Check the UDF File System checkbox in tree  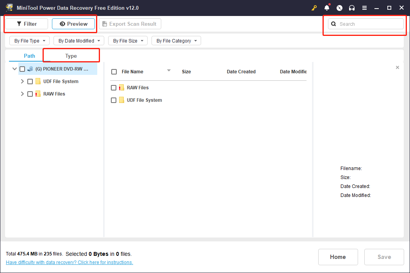pyautogui.click(x=30, y=82)
